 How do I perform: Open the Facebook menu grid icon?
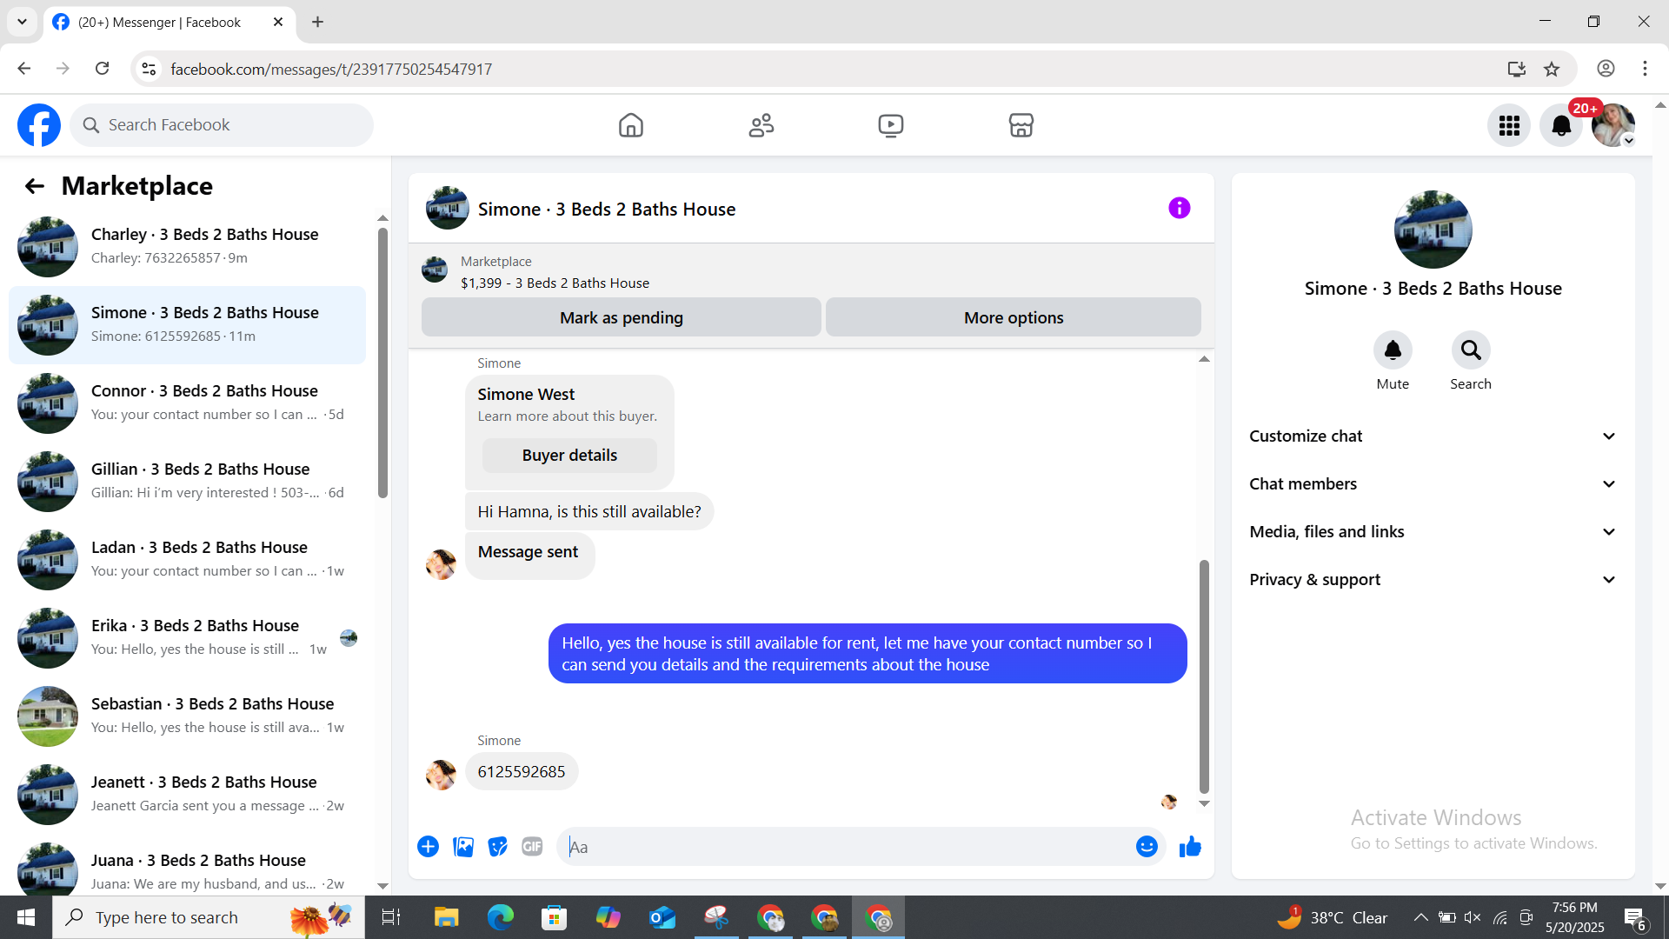(x=1509, y=126)
